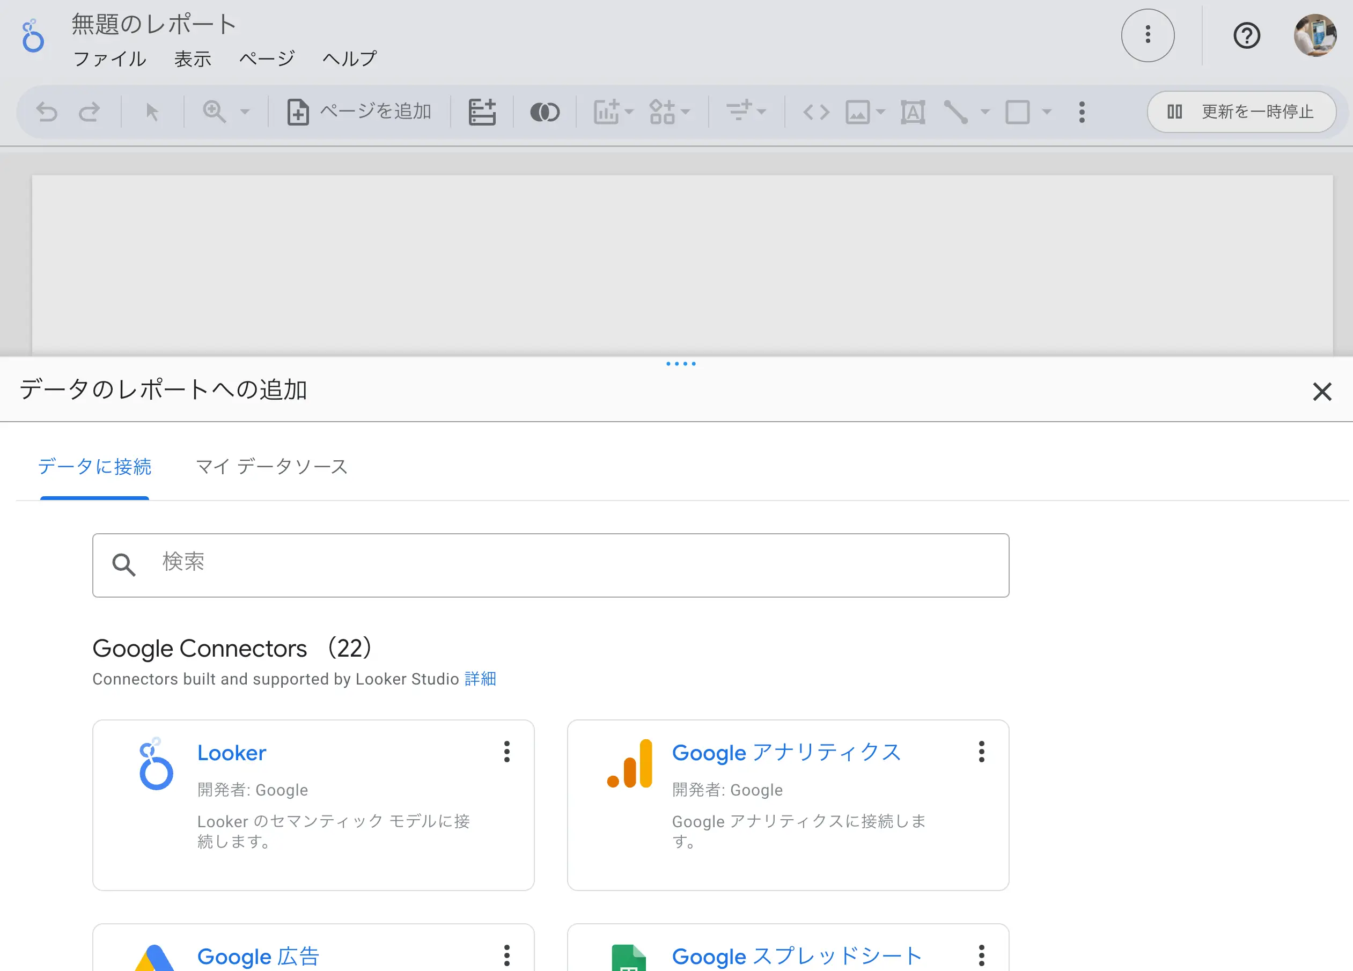1353x971 pixels.
Task: Open the ヘルプ menu
Action: [350, 58]
